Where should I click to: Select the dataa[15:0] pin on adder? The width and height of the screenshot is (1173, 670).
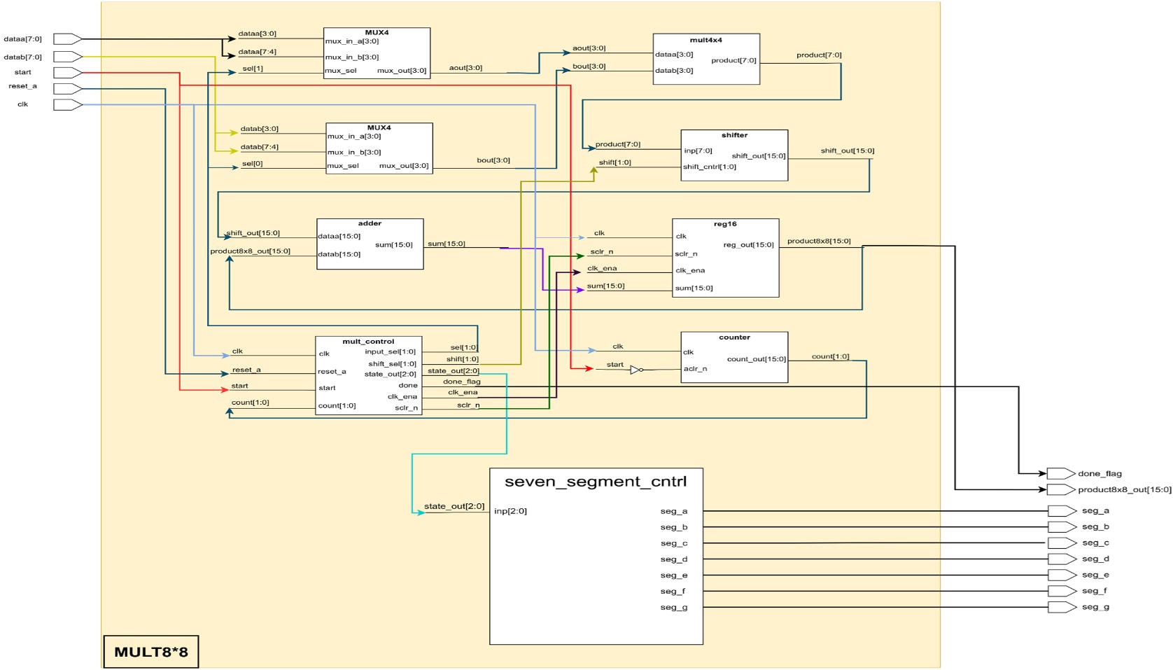click(339, 236)
